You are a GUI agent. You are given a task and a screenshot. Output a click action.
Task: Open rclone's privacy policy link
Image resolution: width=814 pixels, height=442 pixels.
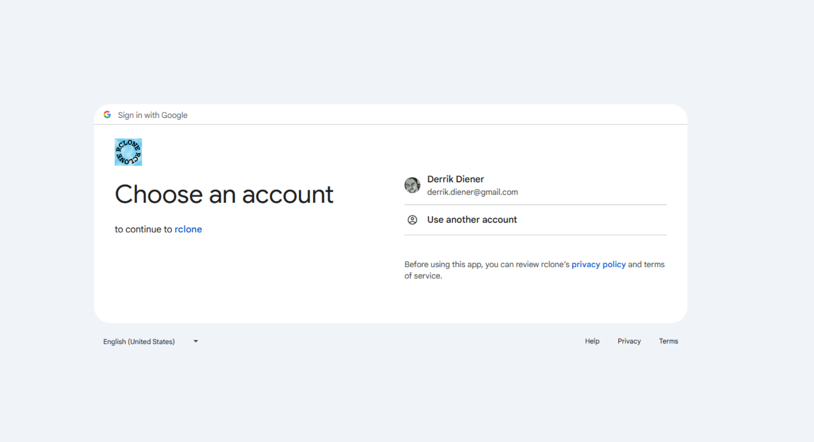598,264
